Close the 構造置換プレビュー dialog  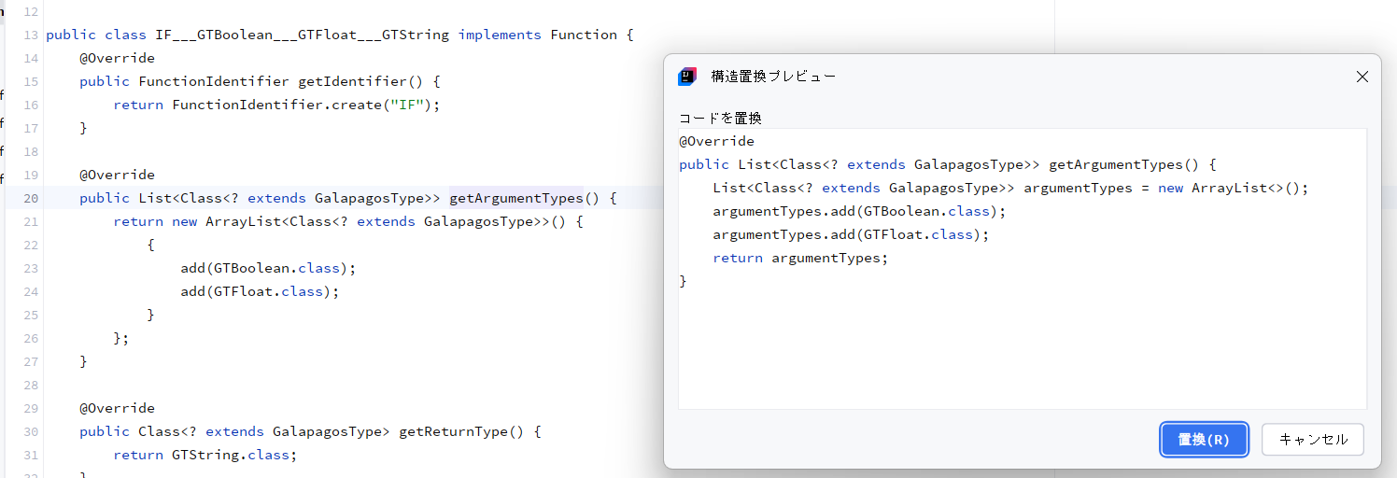click(x=1362, y=77)
